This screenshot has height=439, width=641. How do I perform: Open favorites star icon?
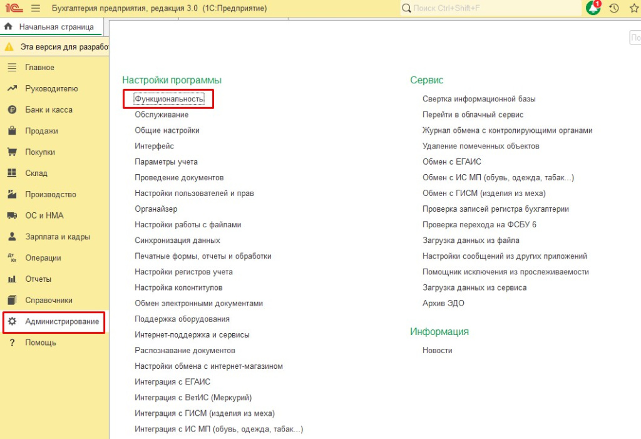635,8
